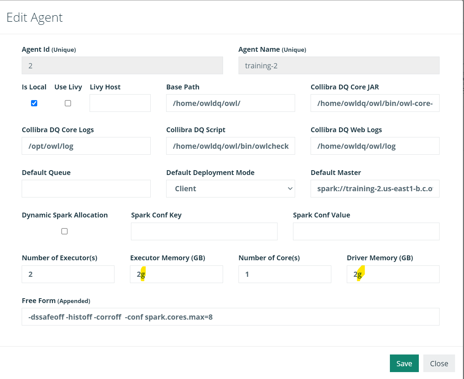Click the Base Path label
Image resolution: width=464 pixels, height=379 pixels.
(183, 87)
